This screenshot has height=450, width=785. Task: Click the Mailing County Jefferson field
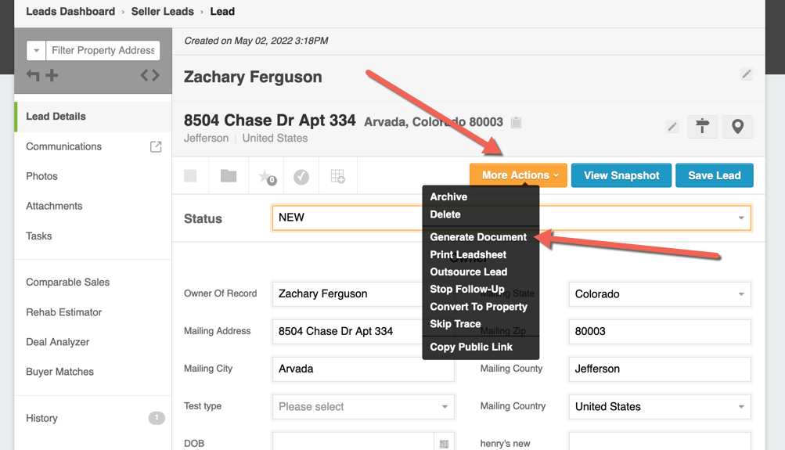659,369
